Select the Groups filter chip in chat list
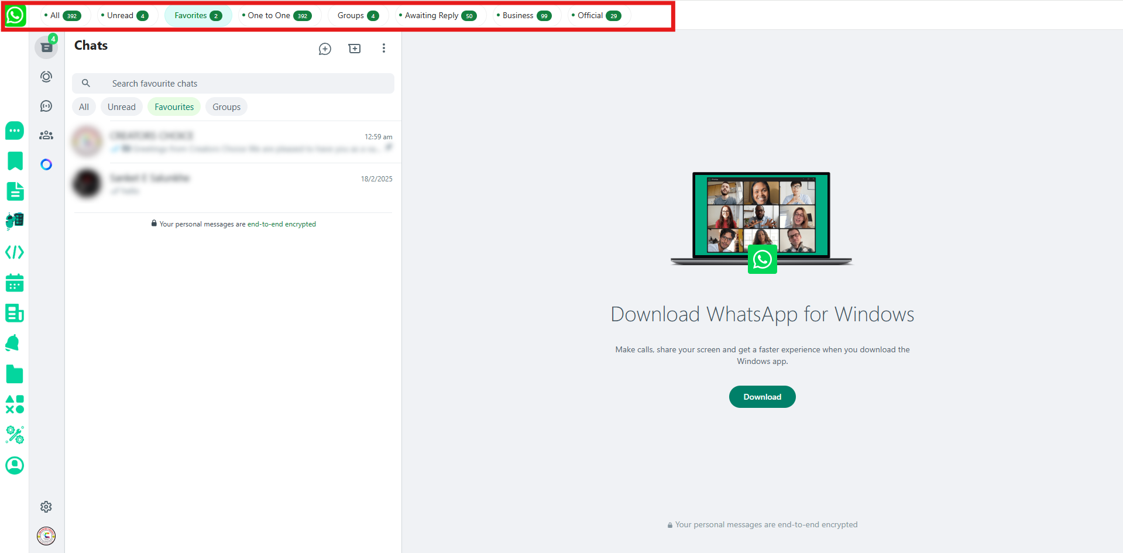The width and height of the screenshot is (1123, 553). coord(226,107)
